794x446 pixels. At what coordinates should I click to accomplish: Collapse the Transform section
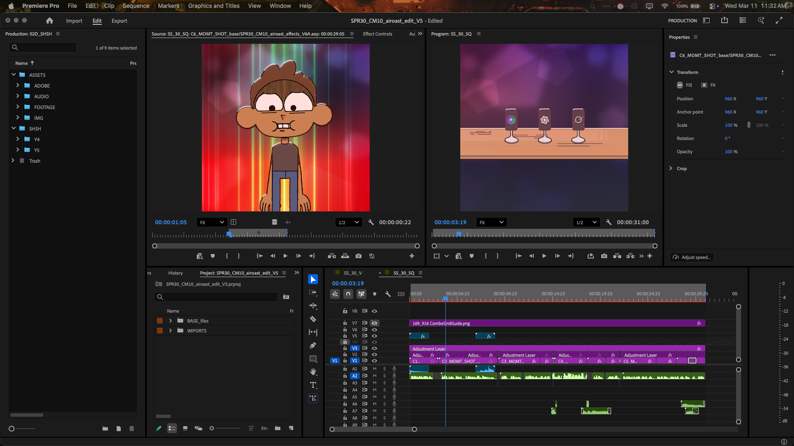click(672, 72)
